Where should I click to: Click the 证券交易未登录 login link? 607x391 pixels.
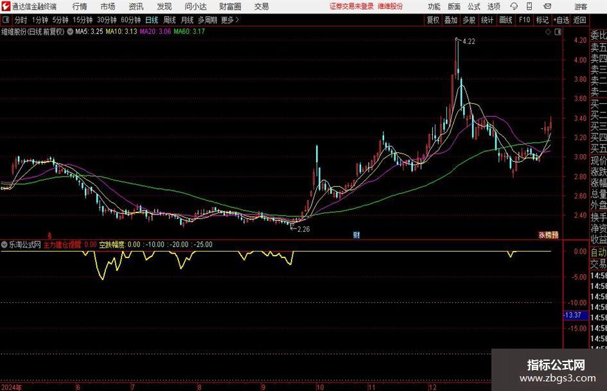[x=352, y=6]
